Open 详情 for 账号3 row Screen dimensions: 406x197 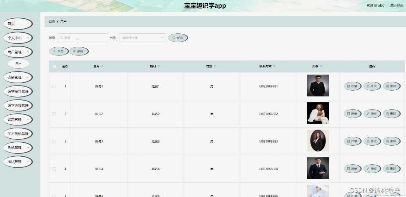pos(352,141)
